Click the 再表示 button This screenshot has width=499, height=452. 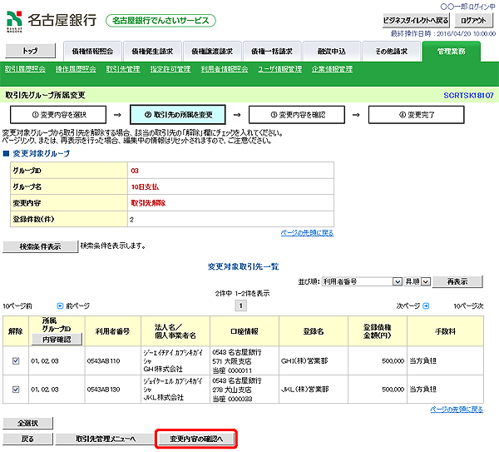coord(457,281)
